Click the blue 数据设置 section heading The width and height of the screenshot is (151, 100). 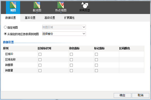tap(8, 42)
